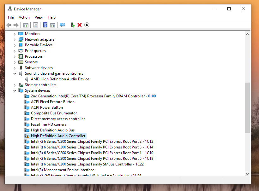Click the Forward arrow toolbar icon

coord(16,25)
